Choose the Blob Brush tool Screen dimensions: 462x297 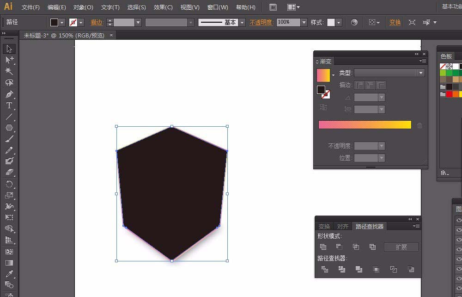click(9, 161)
